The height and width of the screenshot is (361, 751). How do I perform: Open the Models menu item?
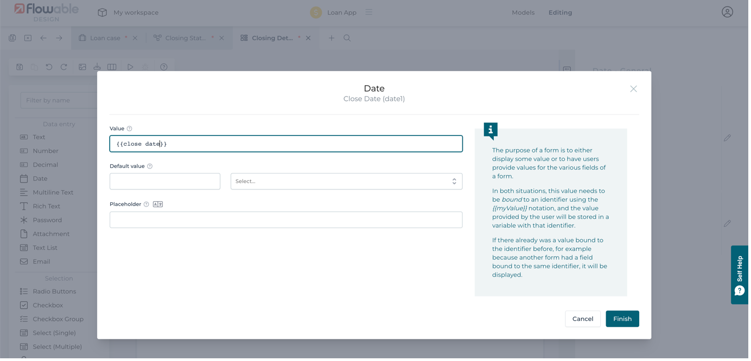point(523,12)
